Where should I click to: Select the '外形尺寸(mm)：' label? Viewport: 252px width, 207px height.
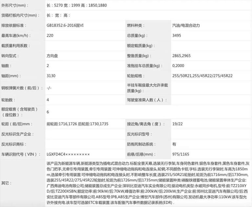click(x=15, y=5)
